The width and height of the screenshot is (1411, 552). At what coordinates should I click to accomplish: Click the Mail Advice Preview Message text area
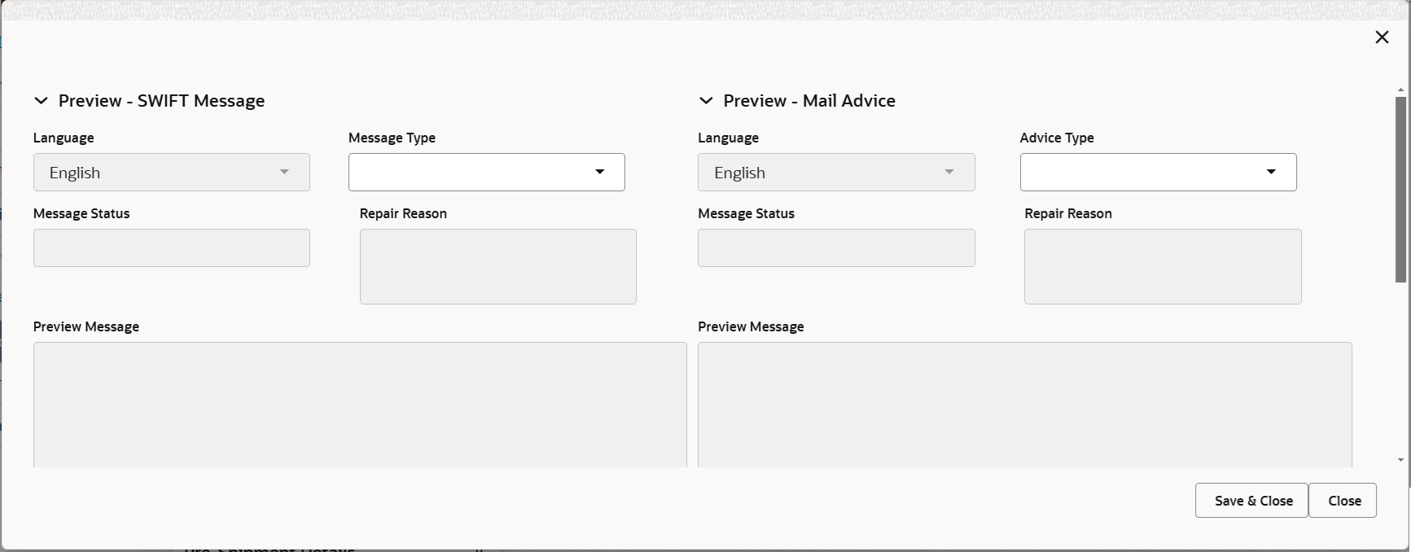coord(1025,405)
